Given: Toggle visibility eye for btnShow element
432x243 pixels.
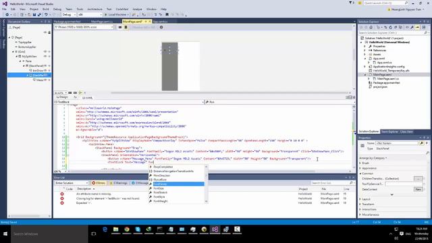Looking at the screenshot, I should coord(45,70).
